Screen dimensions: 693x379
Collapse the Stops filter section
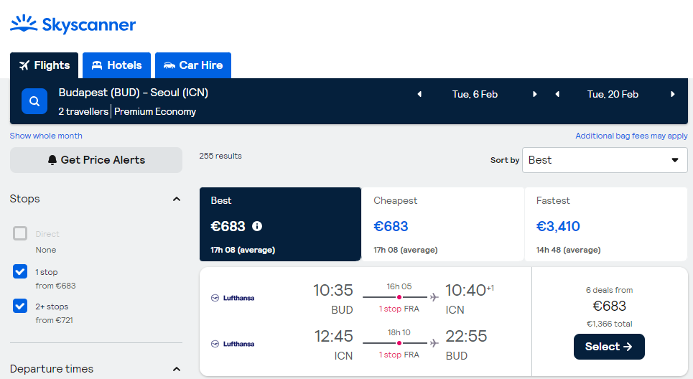click(x=177, y=200)
